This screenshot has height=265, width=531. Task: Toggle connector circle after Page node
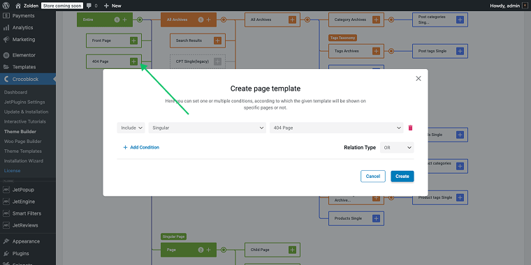(x=223, y=250)
